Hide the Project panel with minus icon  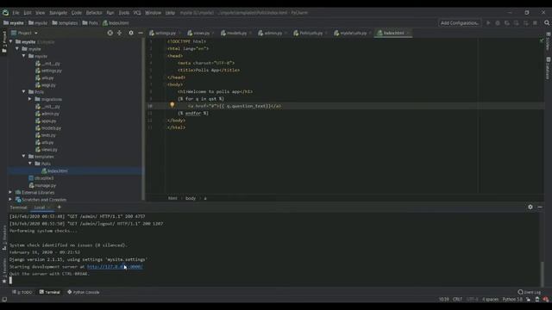[141, 33]
